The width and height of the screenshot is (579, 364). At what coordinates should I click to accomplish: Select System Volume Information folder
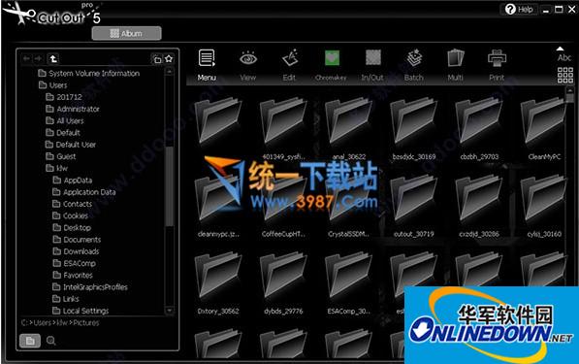click(x=89, y=73)
